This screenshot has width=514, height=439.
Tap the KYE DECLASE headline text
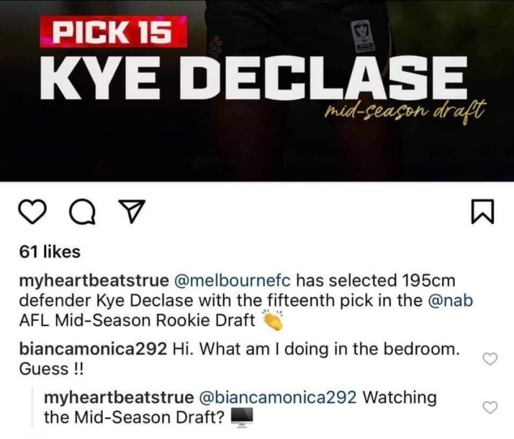pyautogui.click(x=253, y=78)
